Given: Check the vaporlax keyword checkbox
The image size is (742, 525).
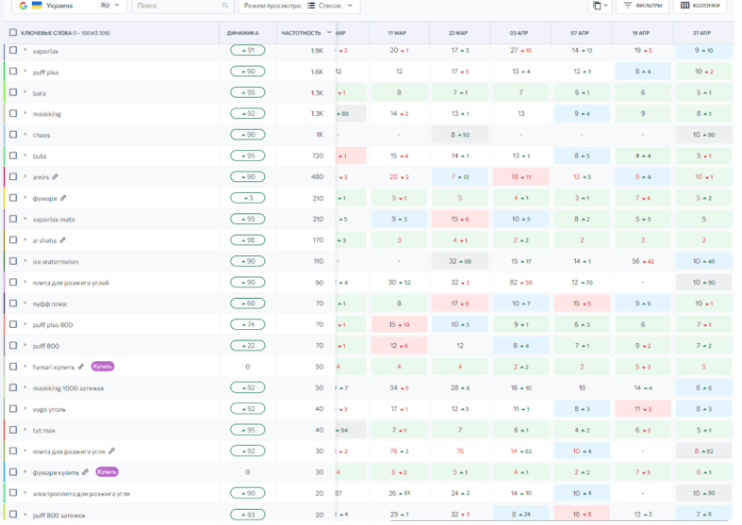Looking at the screenshot, I should pos(13,50).
